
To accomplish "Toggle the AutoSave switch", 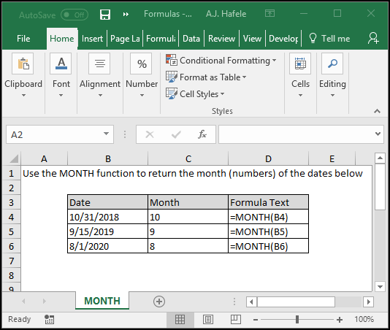I will [74, 15].
